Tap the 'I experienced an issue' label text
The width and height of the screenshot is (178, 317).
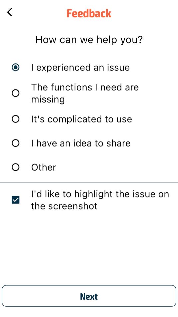click(x=80, y=67)
